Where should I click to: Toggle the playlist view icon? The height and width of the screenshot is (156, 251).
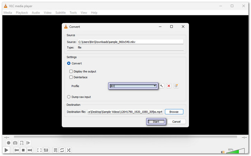tap(55, 150)
